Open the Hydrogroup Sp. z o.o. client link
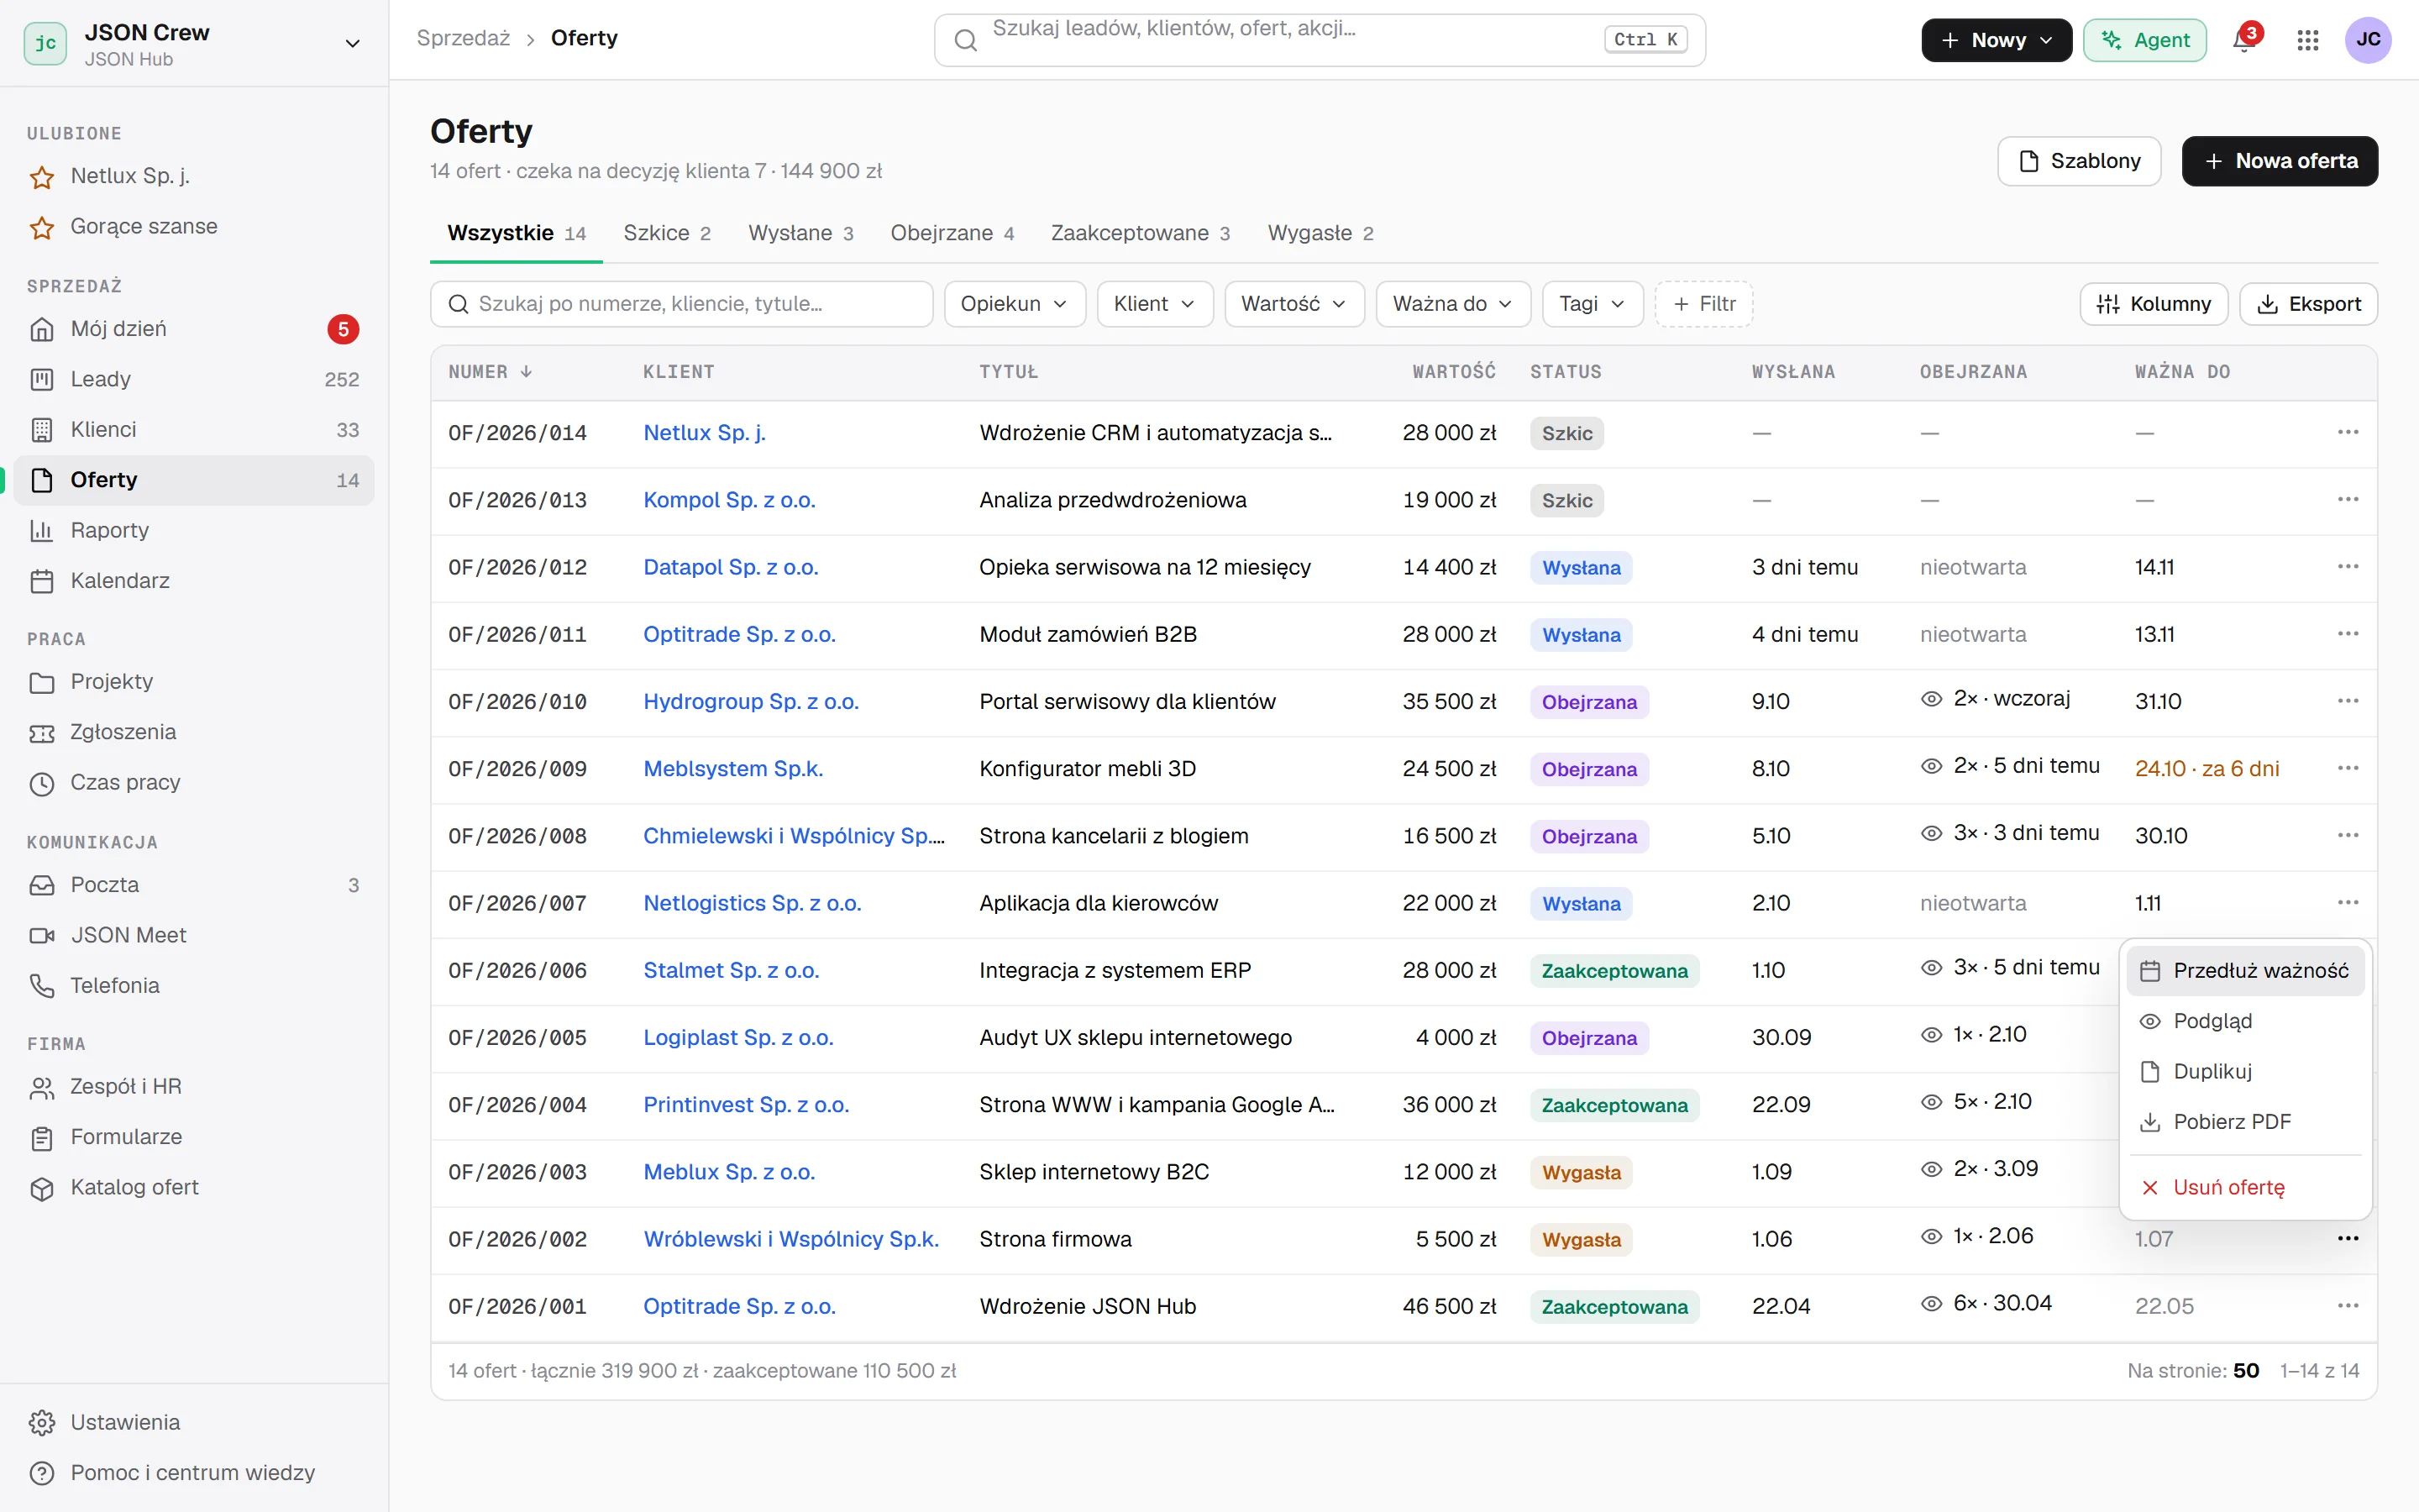 tap(751, 701)
